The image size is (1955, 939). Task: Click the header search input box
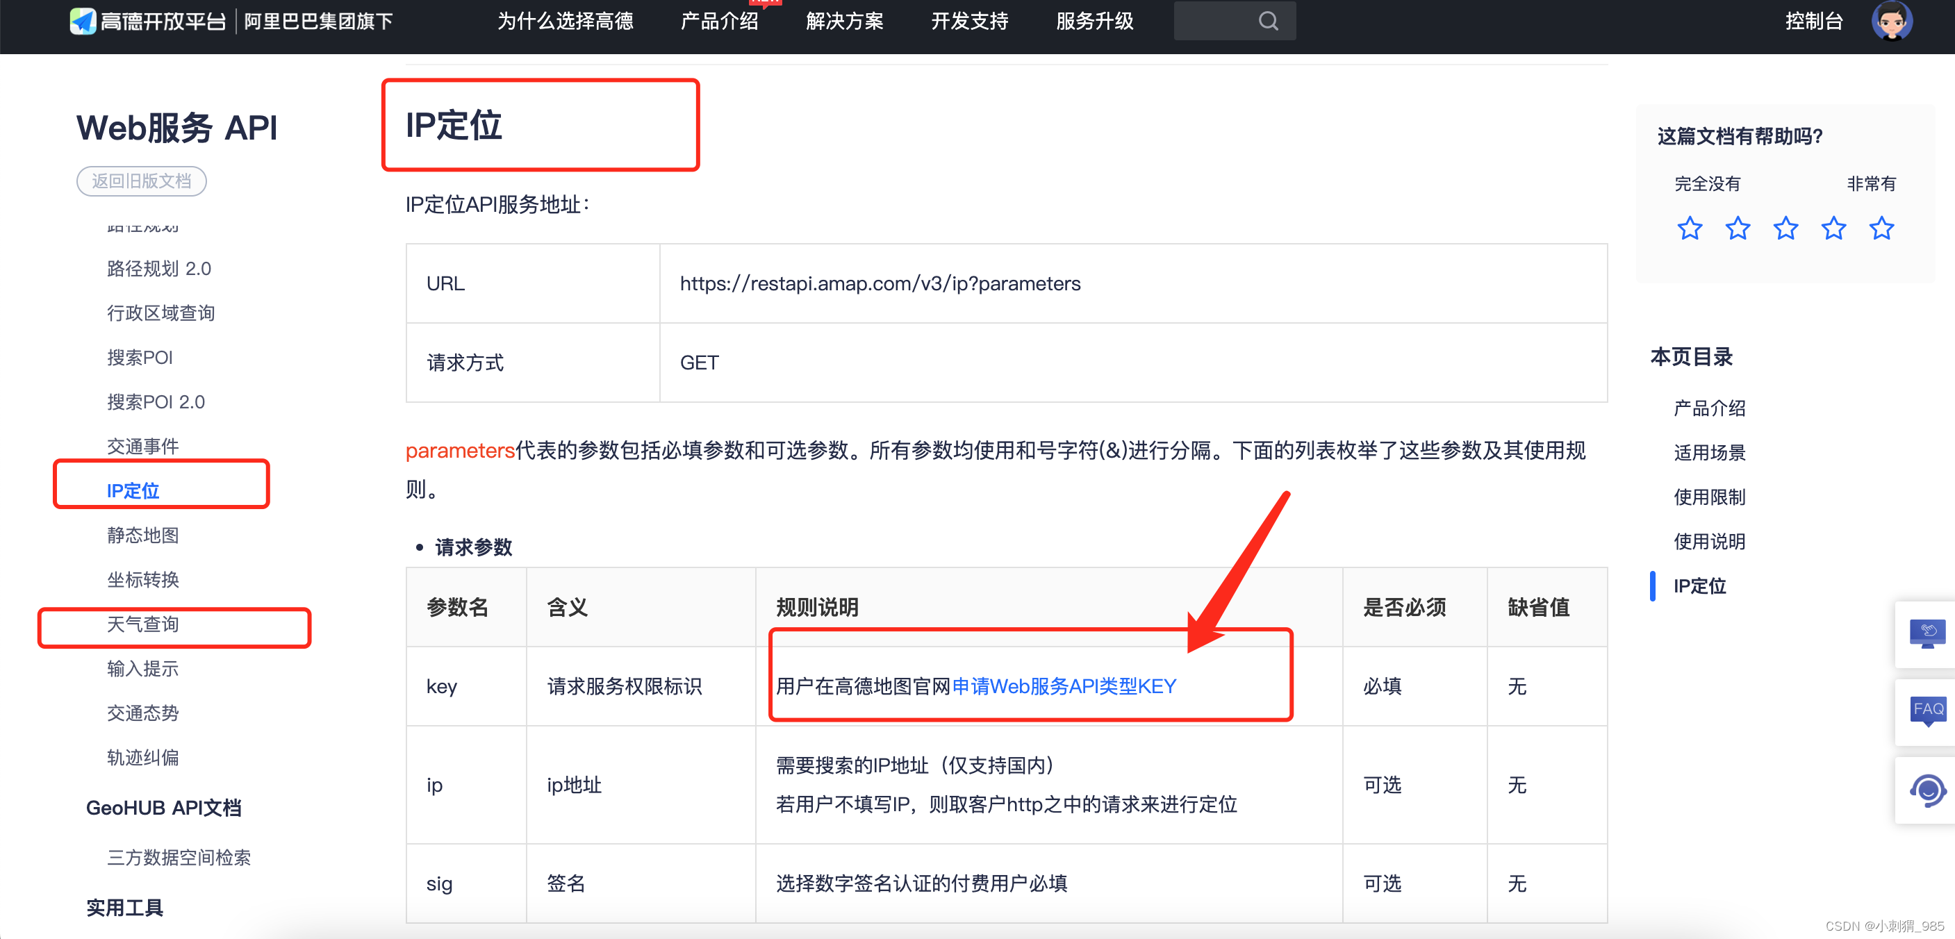(1234, 22)
